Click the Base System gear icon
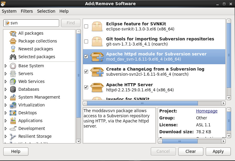The height and width of the screenshot is (161, 235). click(x=13, y=66)
